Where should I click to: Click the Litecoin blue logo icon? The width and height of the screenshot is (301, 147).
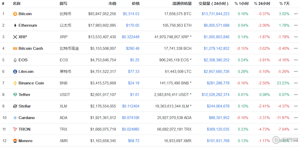(x=15, y=72)
